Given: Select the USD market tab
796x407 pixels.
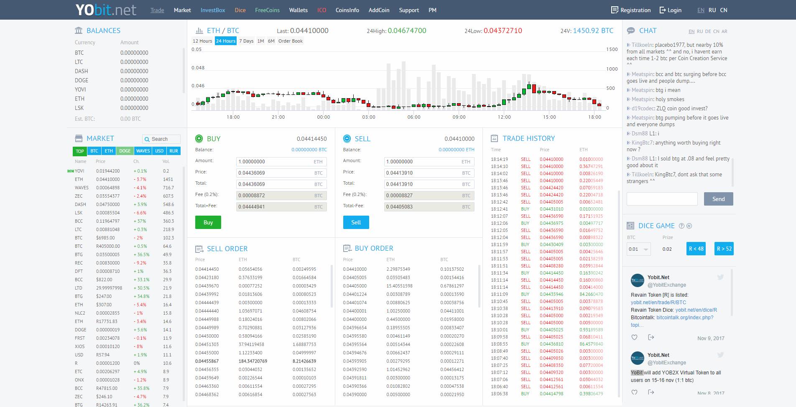Looking at the screenshot, I should [159, 151].
